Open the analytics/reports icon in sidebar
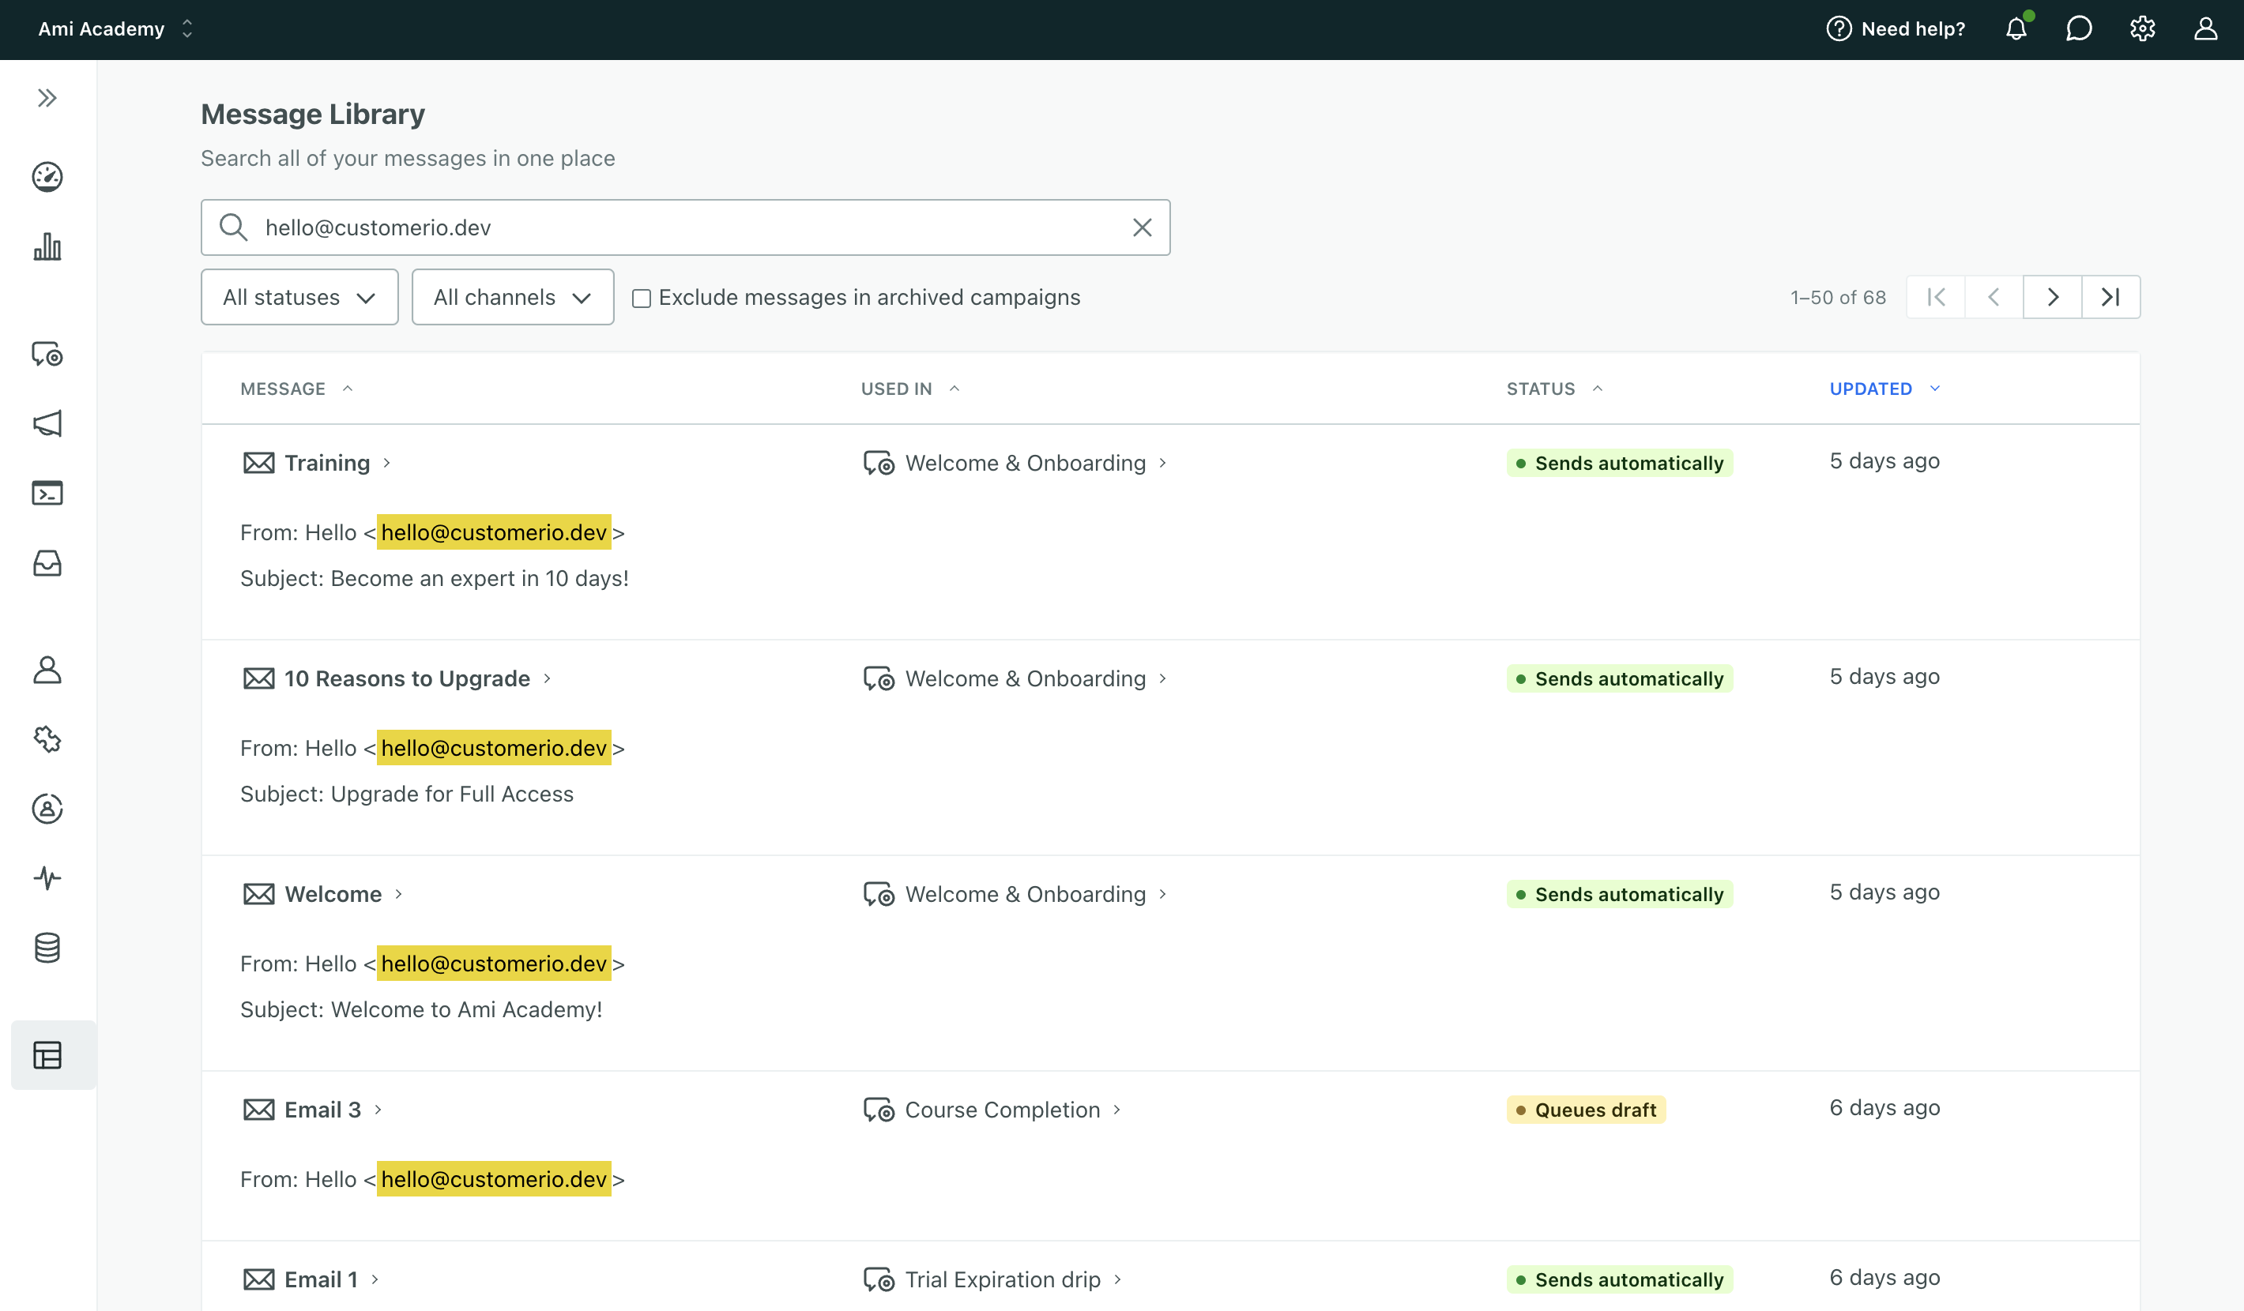 coord(47,245)
